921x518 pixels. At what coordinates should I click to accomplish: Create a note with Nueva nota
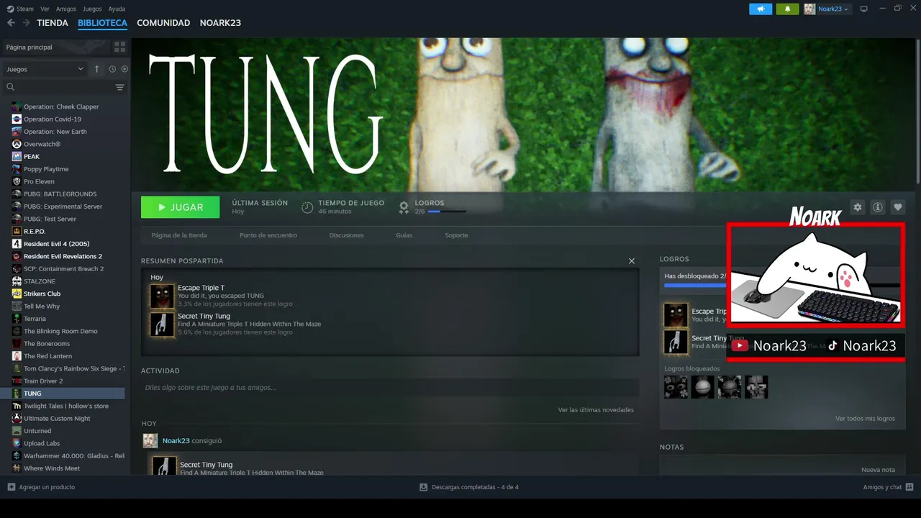(878, 470)
